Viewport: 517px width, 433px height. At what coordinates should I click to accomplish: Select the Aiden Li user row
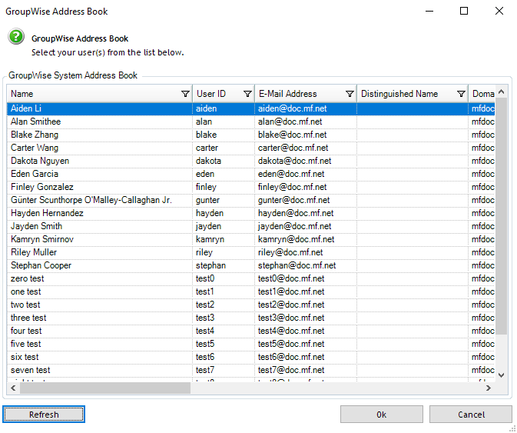100,108
